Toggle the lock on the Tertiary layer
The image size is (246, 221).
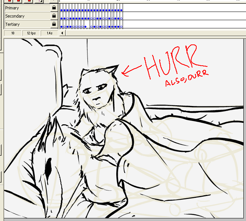(x=54, y=24)
